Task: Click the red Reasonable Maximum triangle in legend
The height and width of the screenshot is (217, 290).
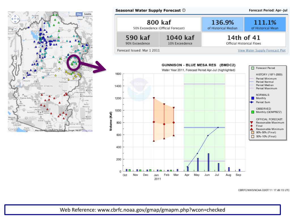Action: [252, 123]
